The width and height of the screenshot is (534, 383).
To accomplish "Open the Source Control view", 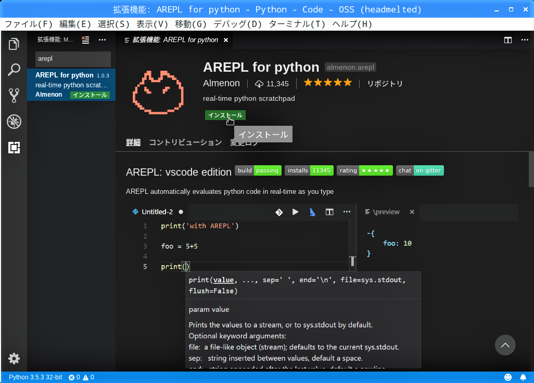I will (14, 96).
